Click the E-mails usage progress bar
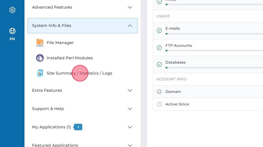Screen dimensions: 263x147 coord(214,34)
